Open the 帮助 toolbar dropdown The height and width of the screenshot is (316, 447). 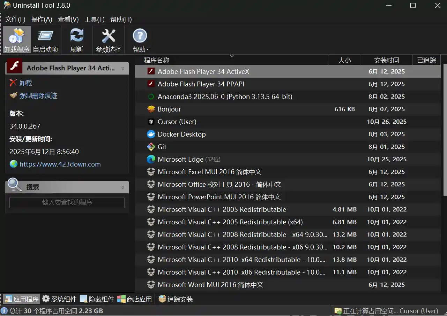(140, 40)
